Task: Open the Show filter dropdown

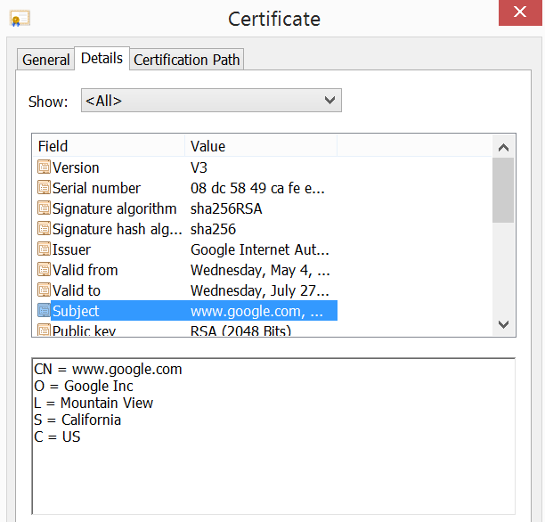Action: (211, 101)
